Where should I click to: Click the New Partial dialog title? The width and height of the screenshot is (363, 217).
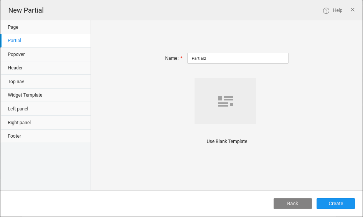pyautogui.click(x=26, y=10)
